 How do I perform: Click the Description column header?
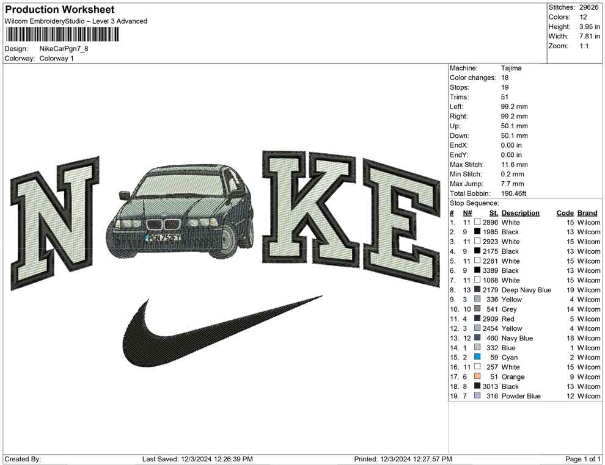pyautogui.click(x=521, y=213)
